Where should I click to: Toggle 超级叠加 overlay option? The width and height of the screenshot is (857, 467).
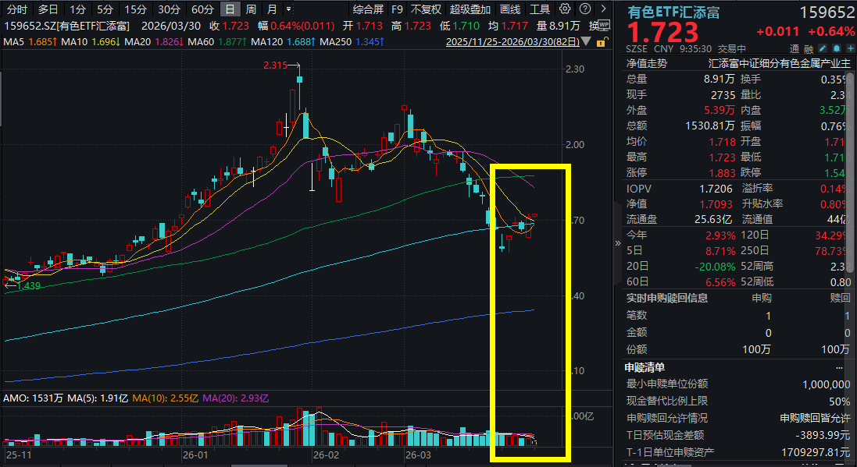(x=470, y=9)
